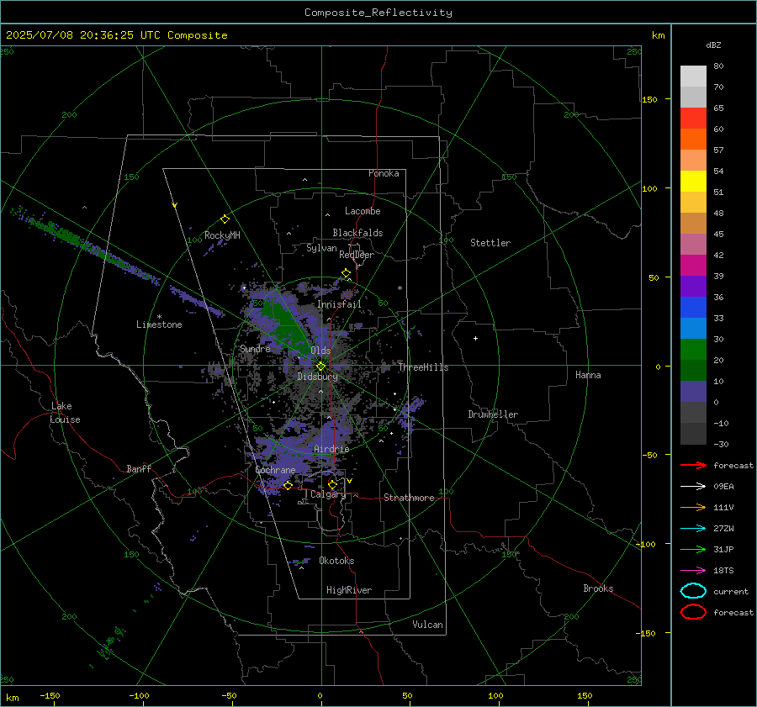Select the Stettler label

point(490,243)
